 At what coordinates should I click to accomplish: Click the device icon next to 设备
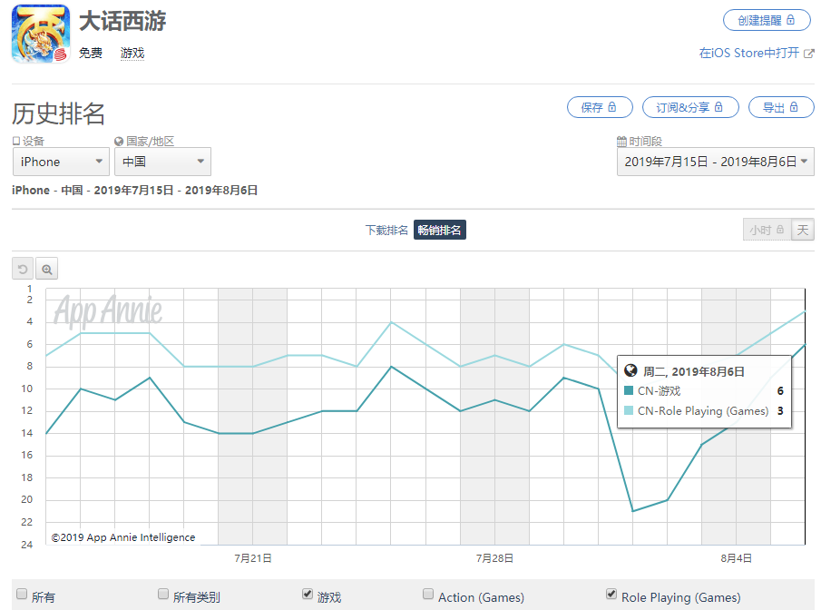[16, 142]
